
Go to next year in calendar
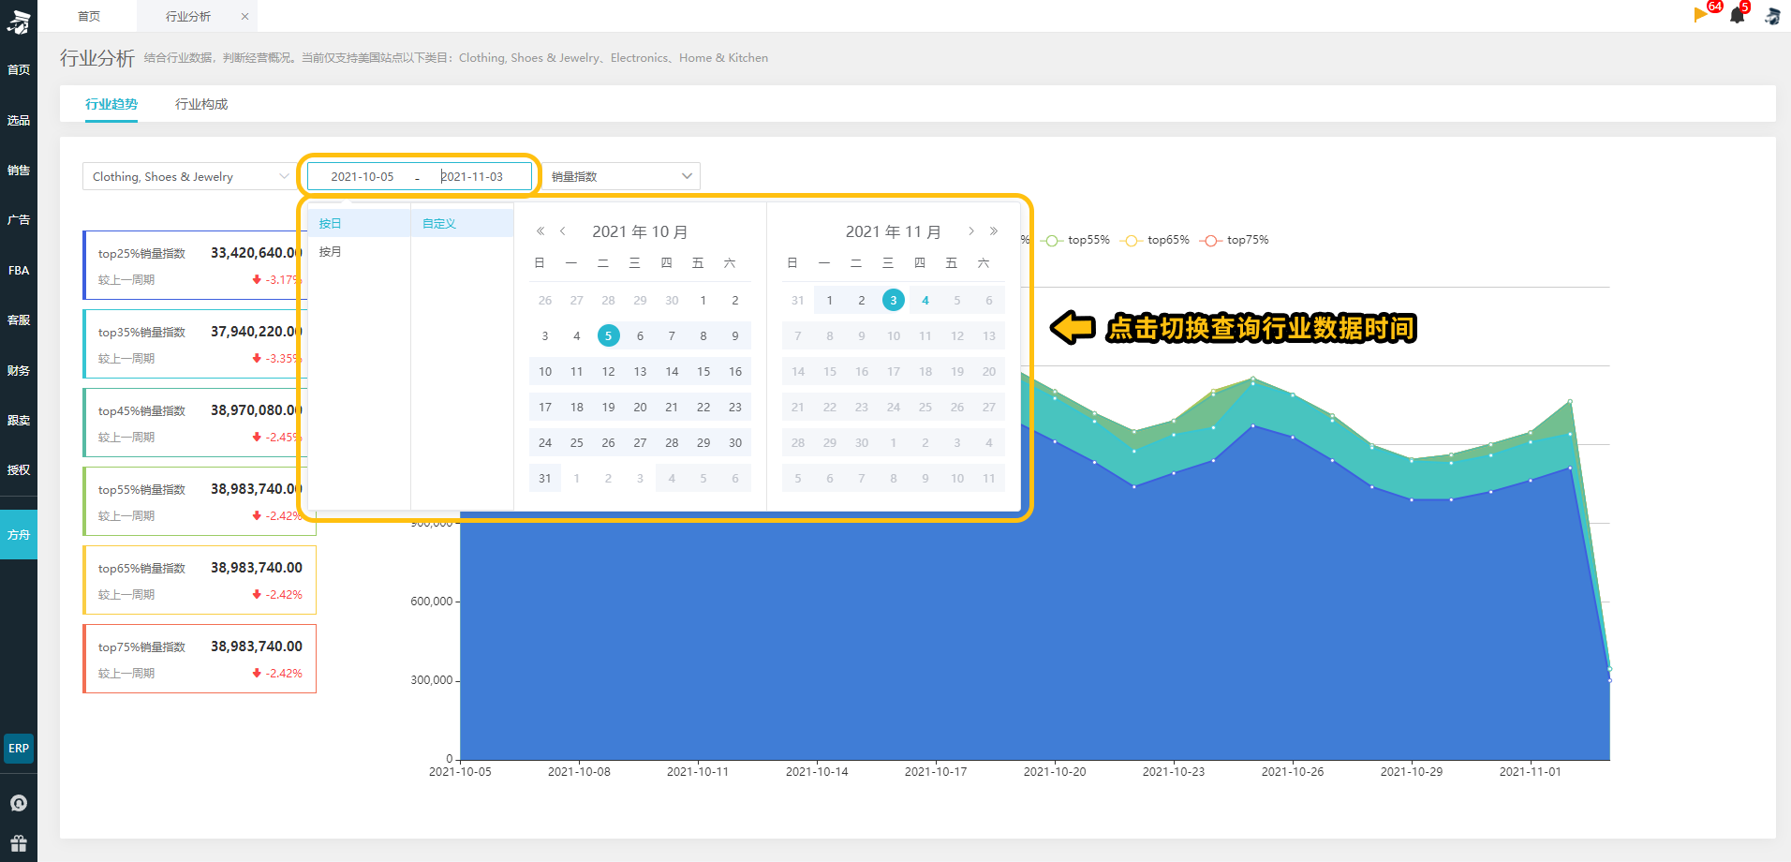coord(994,231)
